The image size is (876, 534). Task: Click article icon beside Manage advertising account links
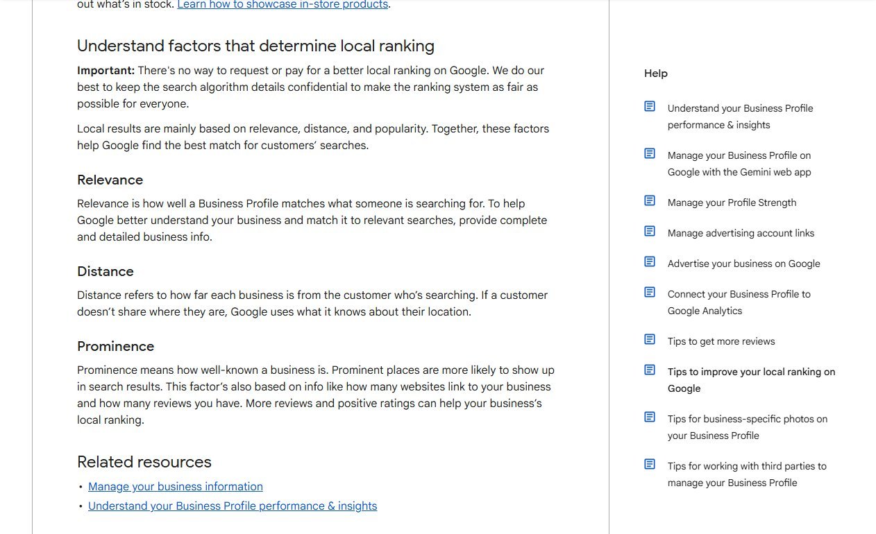click(x=650, y=231)
